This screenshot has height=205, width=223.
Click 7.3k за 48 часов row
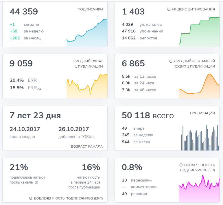coord(139,90)
